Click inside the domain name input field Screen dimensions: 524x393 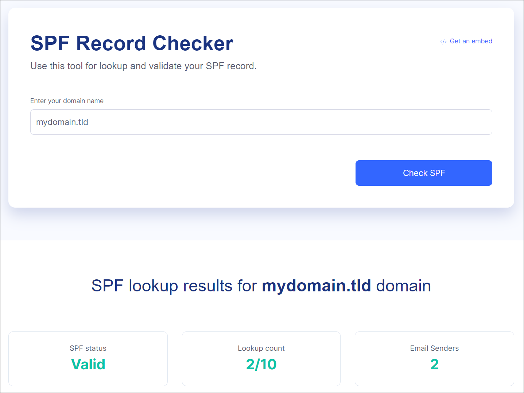coord(261,122)
